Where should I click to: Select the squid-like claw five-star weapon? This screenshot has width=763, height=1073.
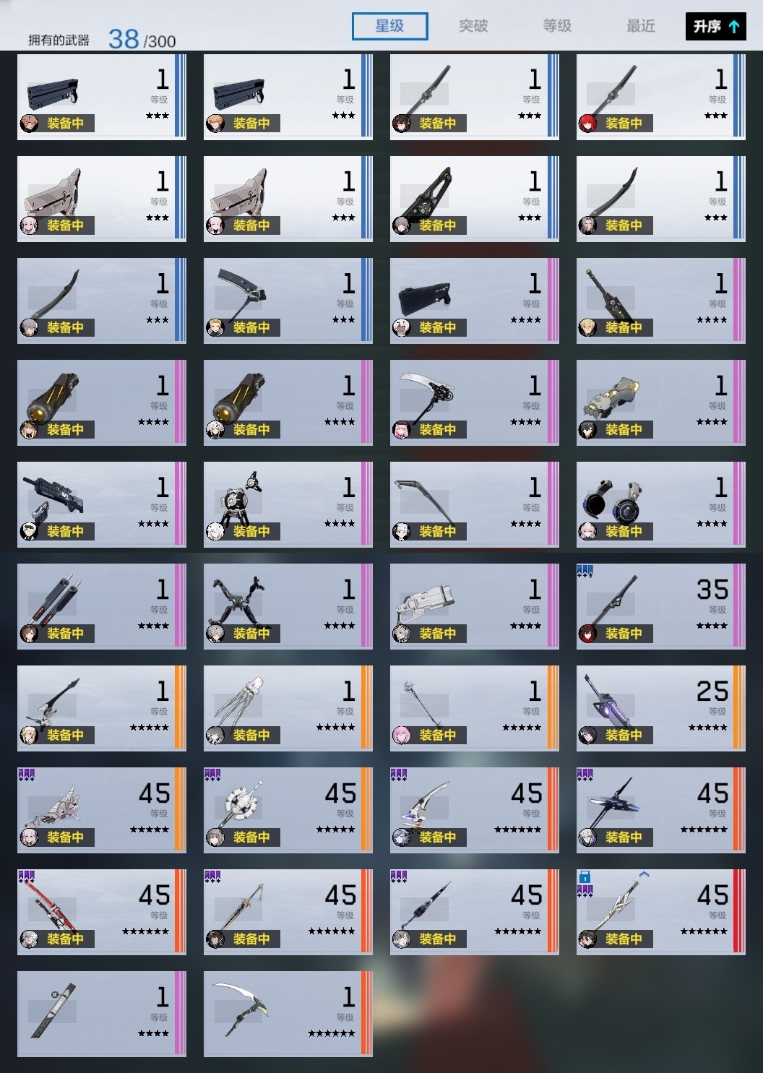point(288,708)
